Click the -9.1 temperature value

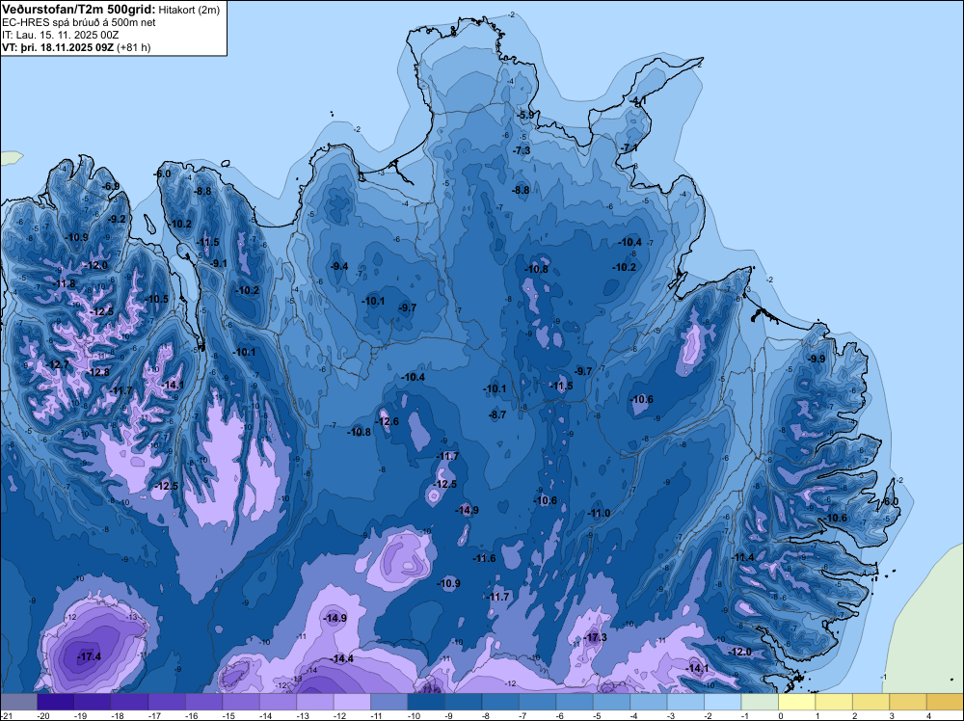tap(218, 263)
